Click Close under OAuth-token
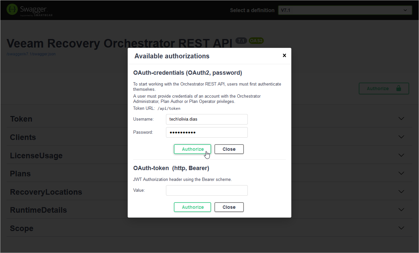This screenshot has width=419, height=253. [229, 207]
